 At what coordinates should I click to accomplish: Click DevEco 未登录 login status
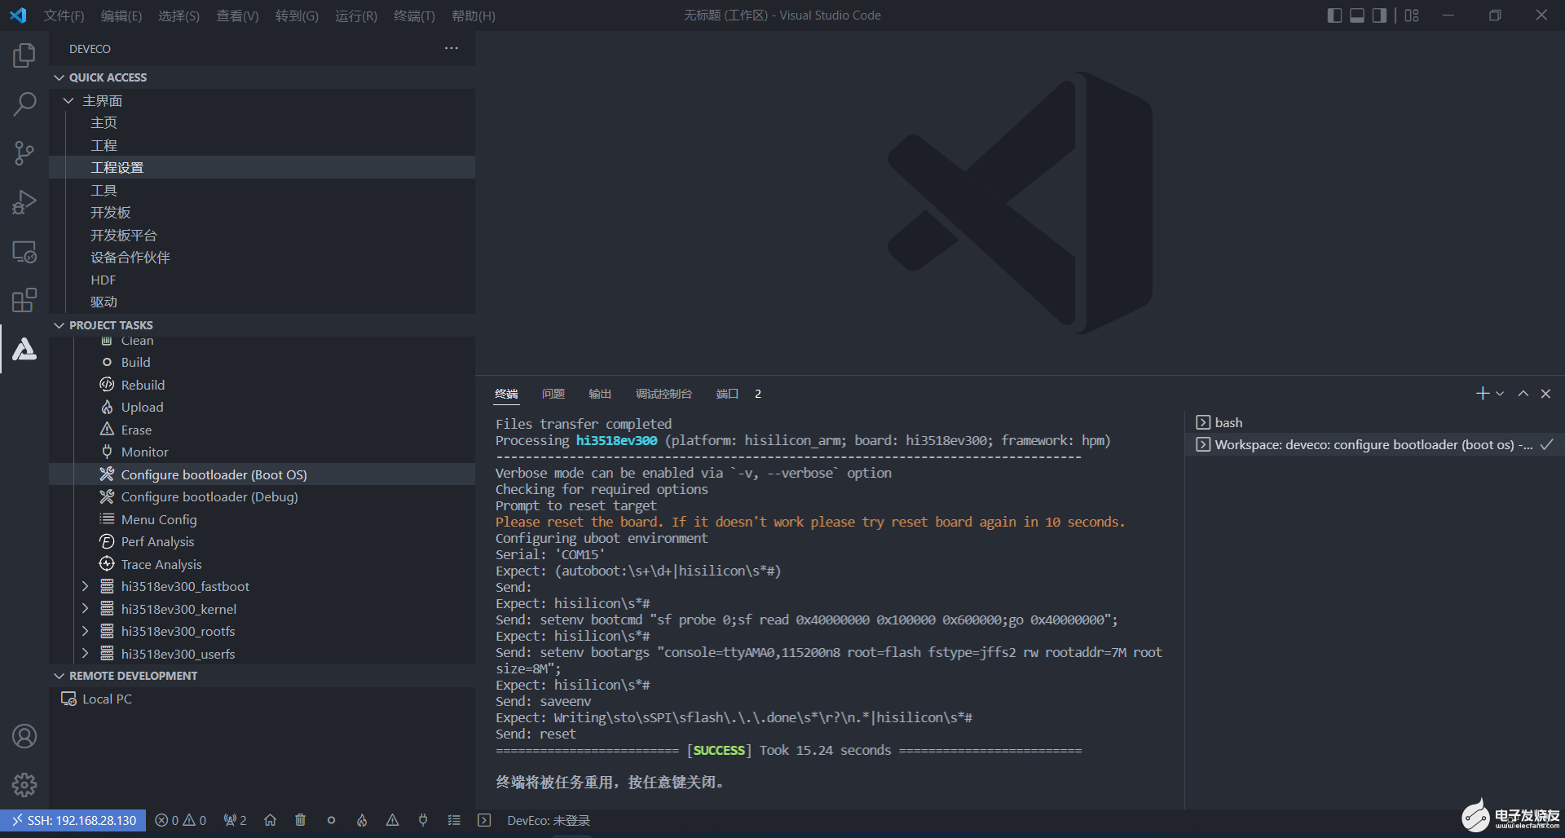coord(549,820)
